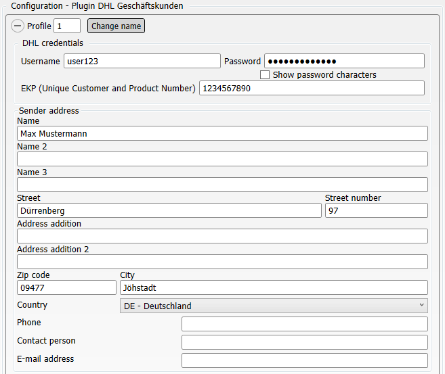Click the Username input field

[x=142, y=61]
